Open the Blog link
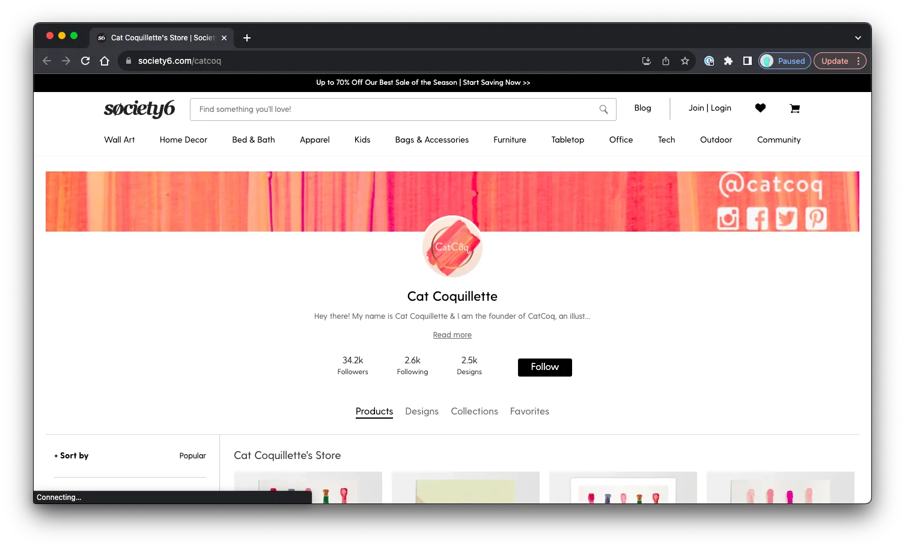The height and width of the screenshot is (548, 905). [x=642, y=108]
